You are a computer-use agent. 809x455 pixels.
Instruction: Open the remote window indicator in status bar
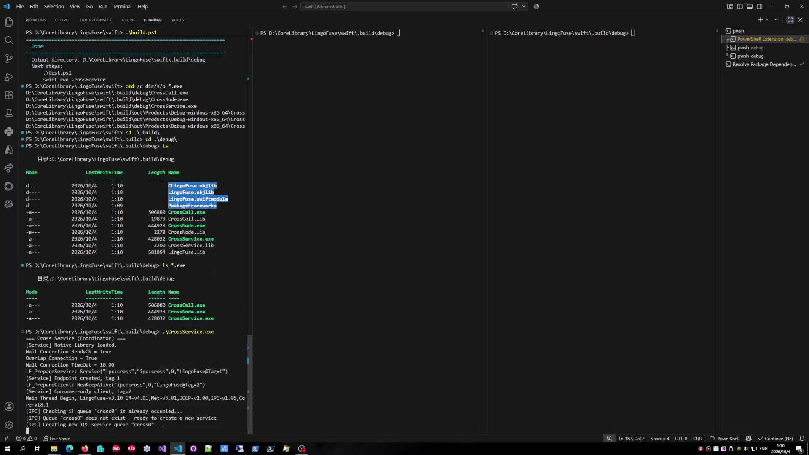7,439
